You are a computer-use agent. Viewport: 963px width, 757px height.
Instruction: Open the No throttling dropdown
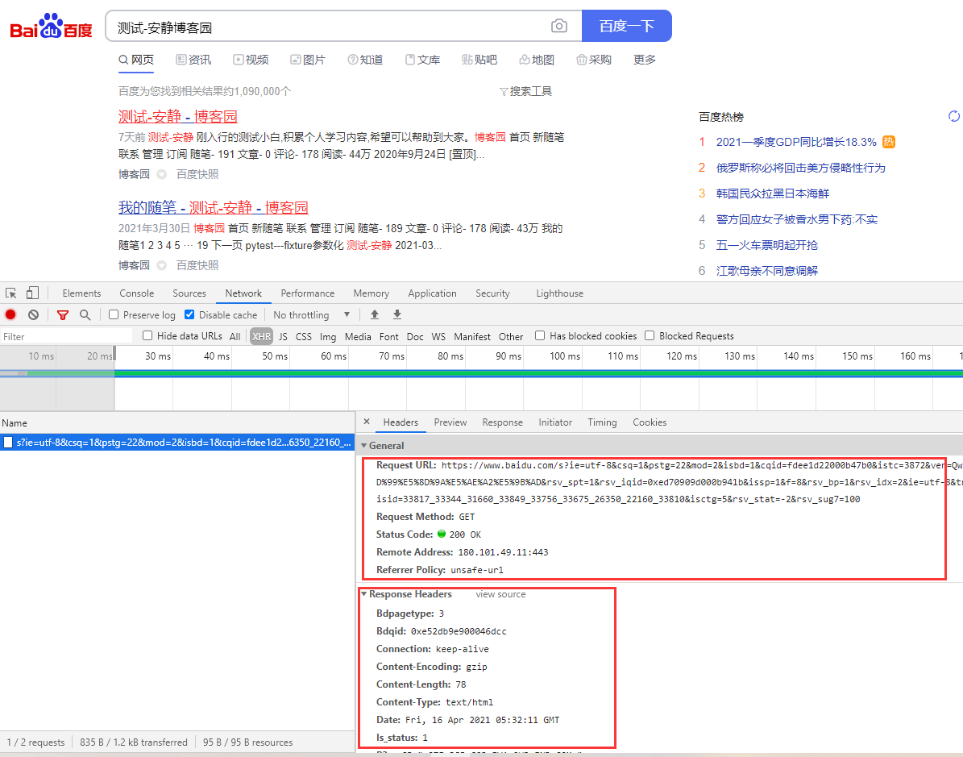[x=311, y=314]
